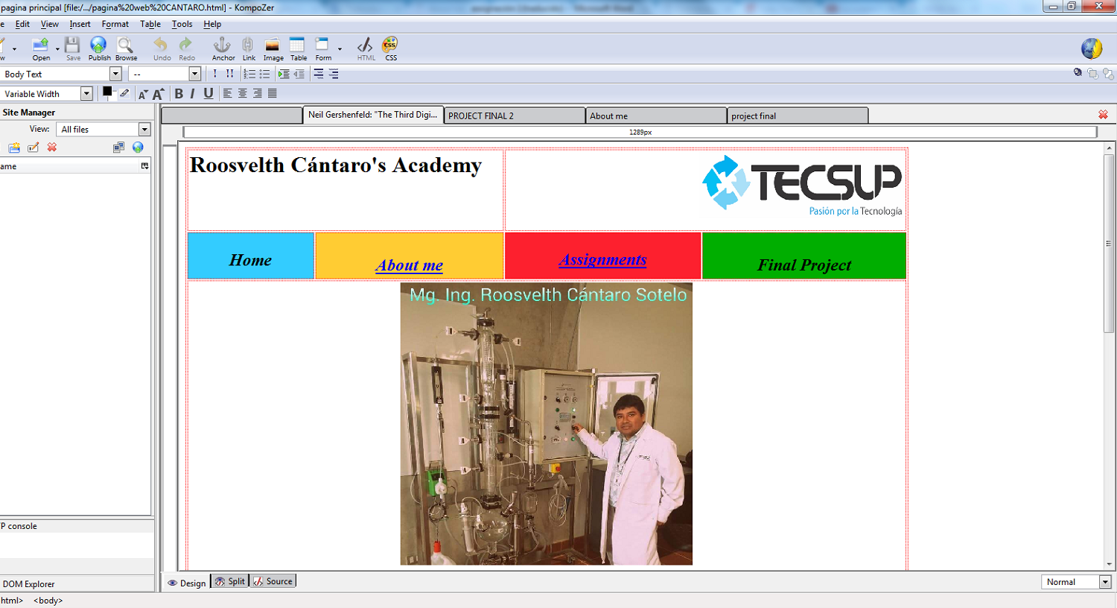This screenshot has width=1117, height=608.
Task: Click the networked computers icon in Site Manager
Action: [x=118, y=148]
